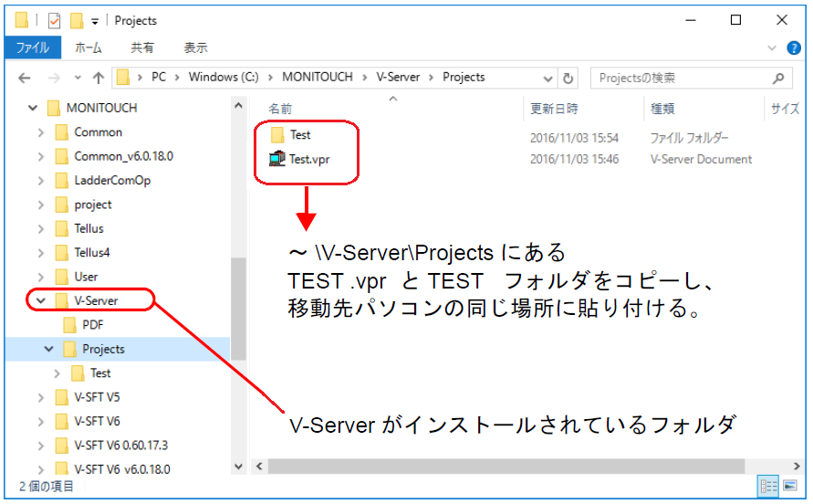Screen dimensions: 813x504
Task: Open the address bar history dropdown
Action: pyautogui.click(x=550, y=78)
